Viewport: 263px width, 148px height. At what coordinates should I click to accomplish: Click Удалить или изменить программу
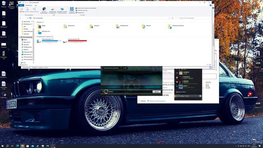86,8
